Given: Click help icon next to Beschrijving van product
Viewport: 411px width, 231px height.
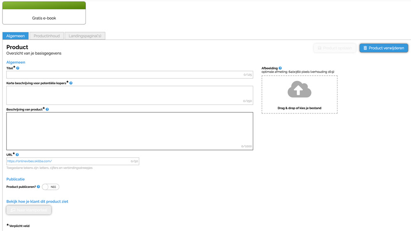Looking at the screenshot, I should pyautogui.click(x=47, y=109).
